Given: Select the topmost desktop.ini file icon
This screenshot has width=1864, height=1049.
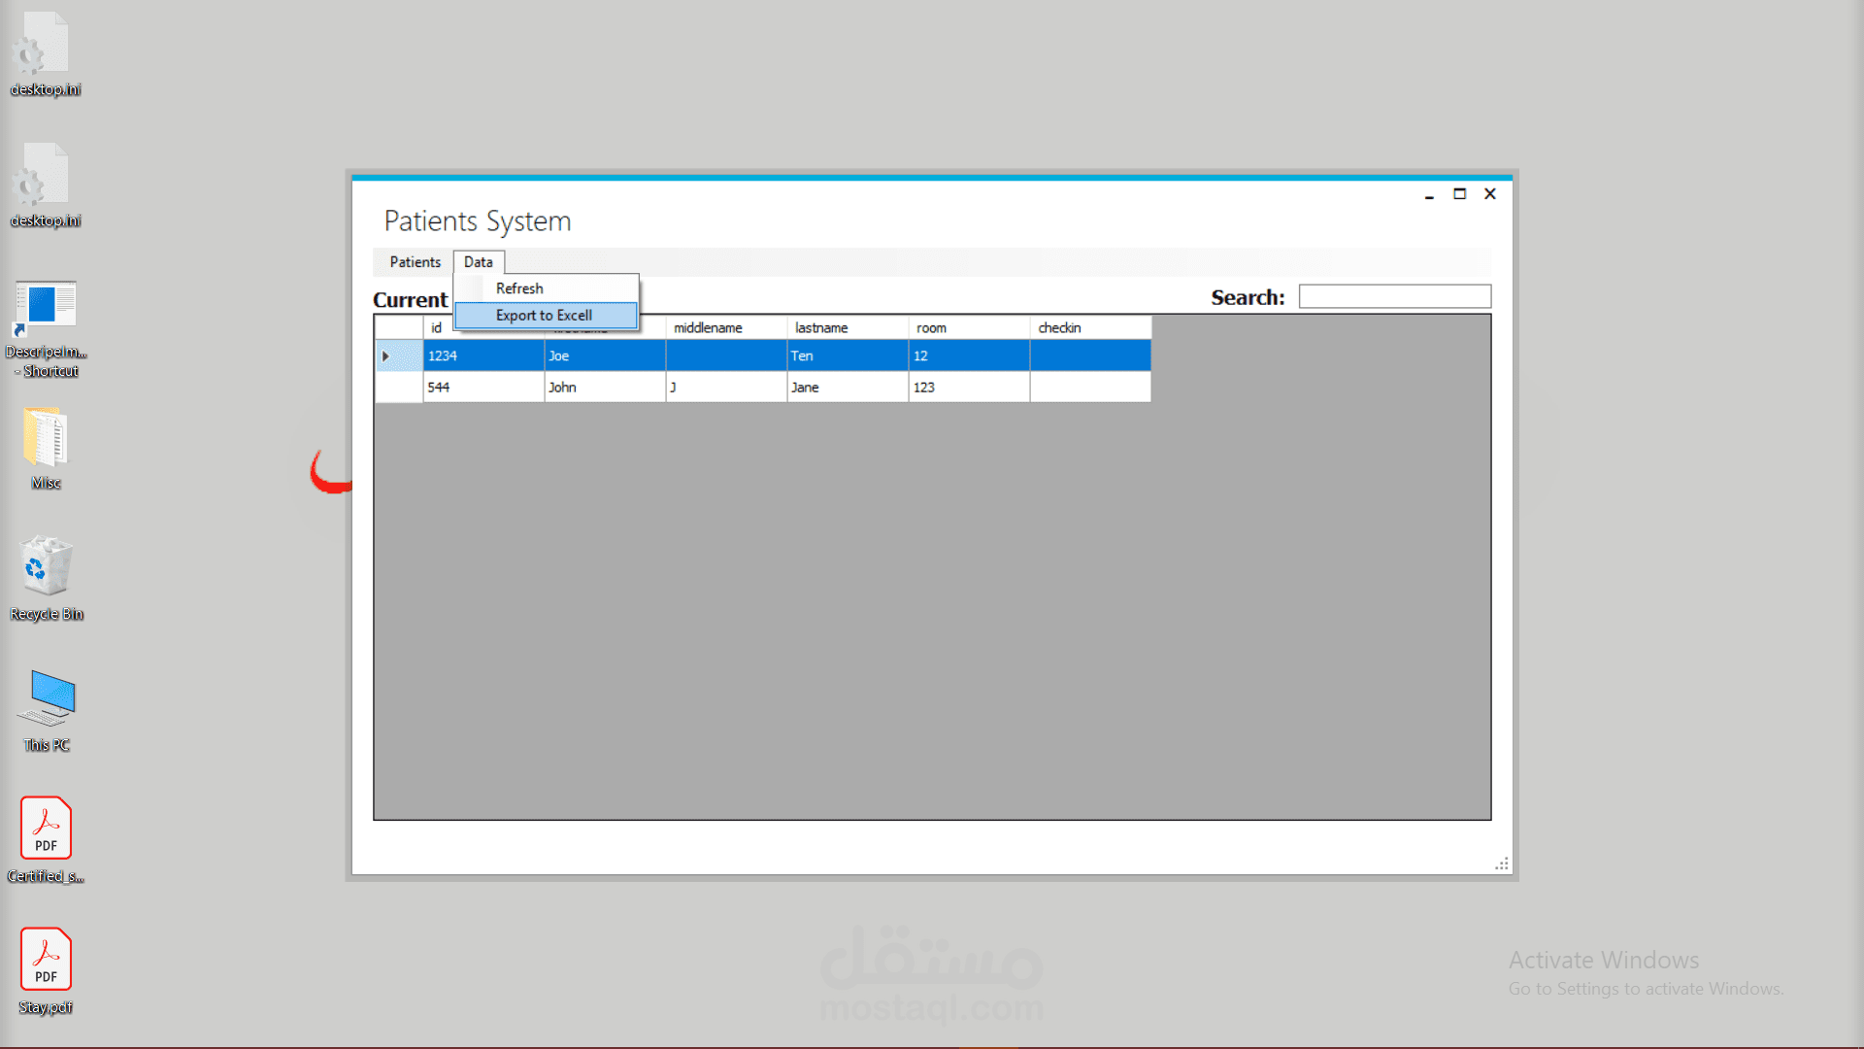Looking at the screenshot, I should coord(43,45).
